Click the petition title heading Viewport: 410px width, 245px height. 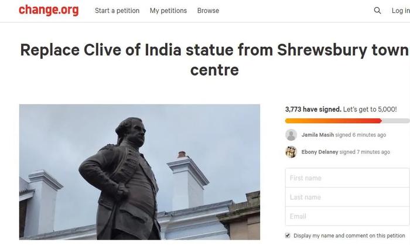point(214,60)
